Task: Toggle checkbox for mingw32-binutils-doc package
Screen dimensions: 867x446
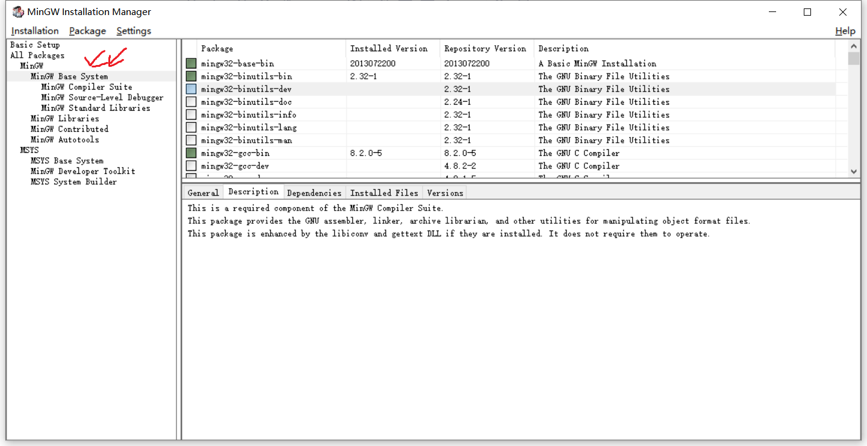Action: tap(191, 102)
